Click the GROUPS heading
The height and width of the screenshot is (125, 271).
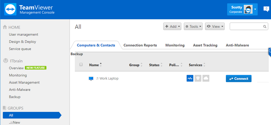(x=15, y=108)
